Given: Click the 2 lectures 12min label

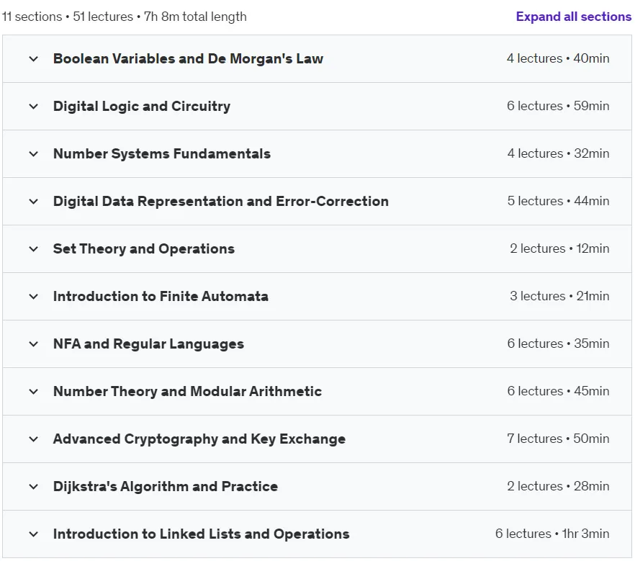Looking at the screenshot, I should click(x=559, y=248).
